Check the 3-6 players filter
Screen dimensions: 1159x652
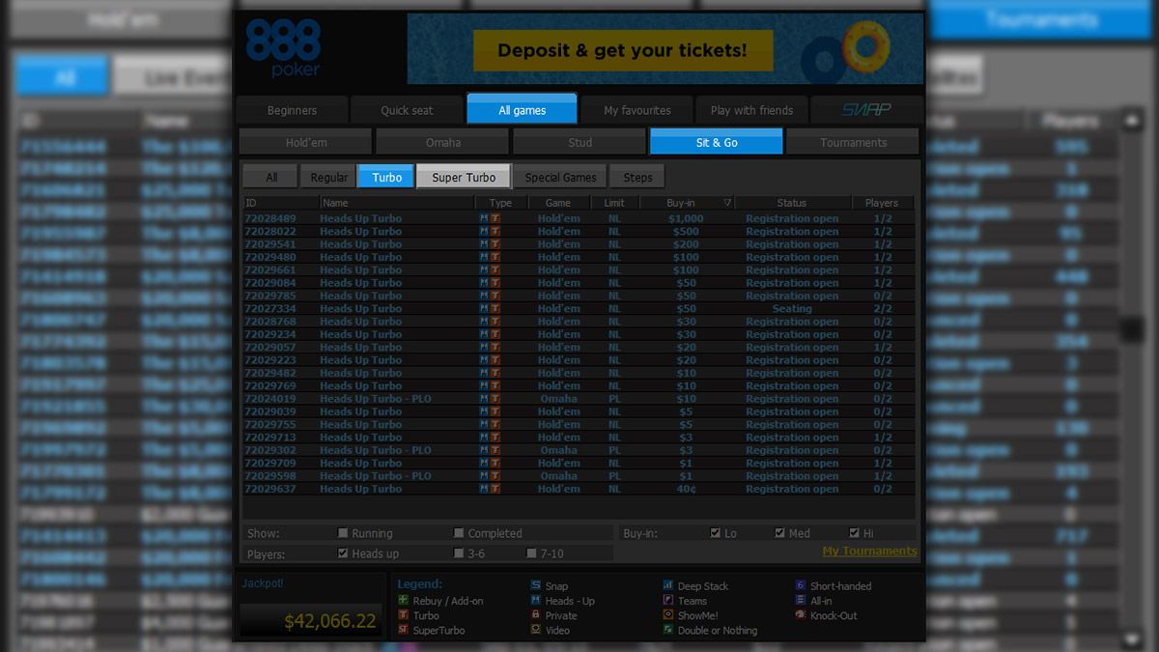coord(459,553)
